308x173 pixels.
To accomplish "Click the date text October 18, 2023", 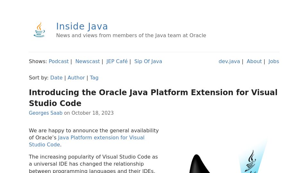I will [x=92, y=113].
